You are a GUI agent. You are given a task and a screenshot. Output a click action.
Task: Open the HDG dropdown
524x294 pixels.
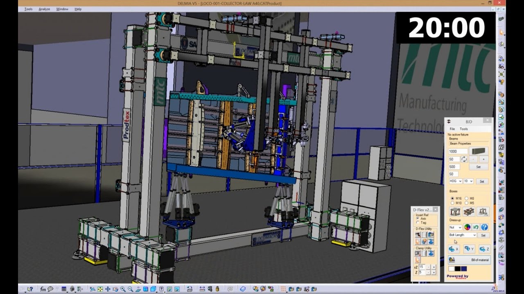(456, 181)
